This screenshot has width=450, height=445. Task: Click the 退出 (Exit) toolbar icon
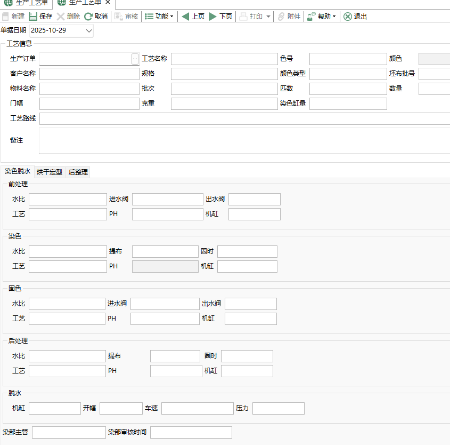pos(348,17)
